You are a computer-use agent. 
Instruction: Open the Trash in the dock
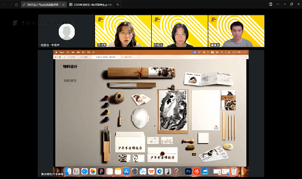coord(234,171)
